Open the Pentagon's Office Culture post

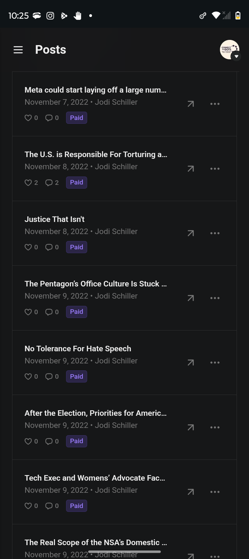(95, 284)
